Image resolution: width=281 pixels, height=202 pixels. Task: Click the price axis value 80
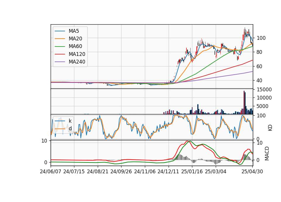click(260, 52)
